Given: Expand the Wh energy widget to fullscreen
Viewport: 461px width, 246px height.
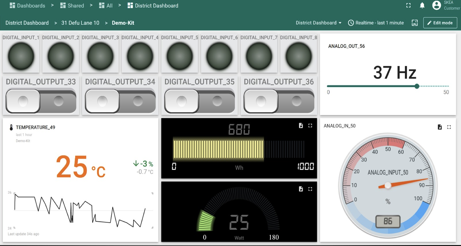Looking at the screenshot, I should point(310,126).
